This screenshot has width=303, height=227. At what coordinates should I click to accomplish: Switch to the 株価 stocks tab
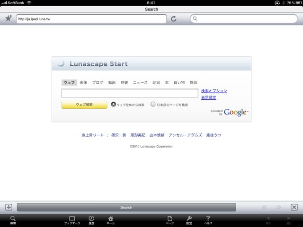click(194, 83)
